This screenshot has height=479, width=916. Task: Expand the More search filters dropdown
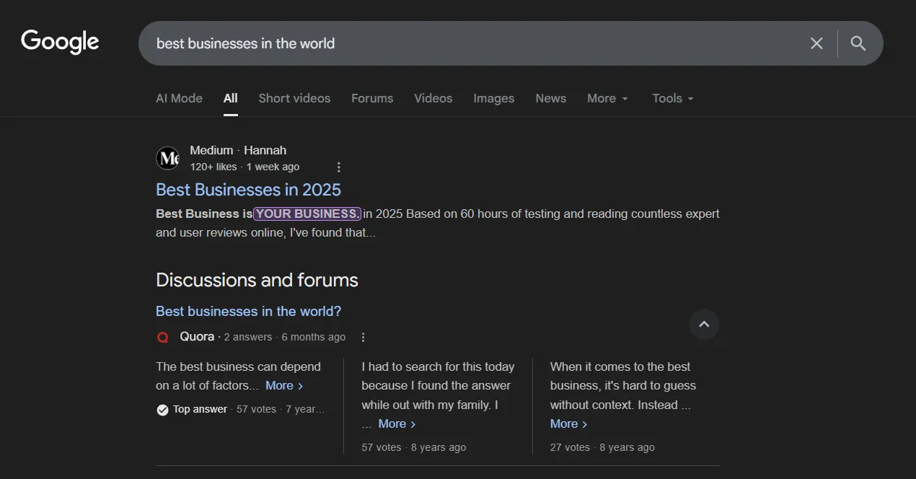(x=607, y=99)
